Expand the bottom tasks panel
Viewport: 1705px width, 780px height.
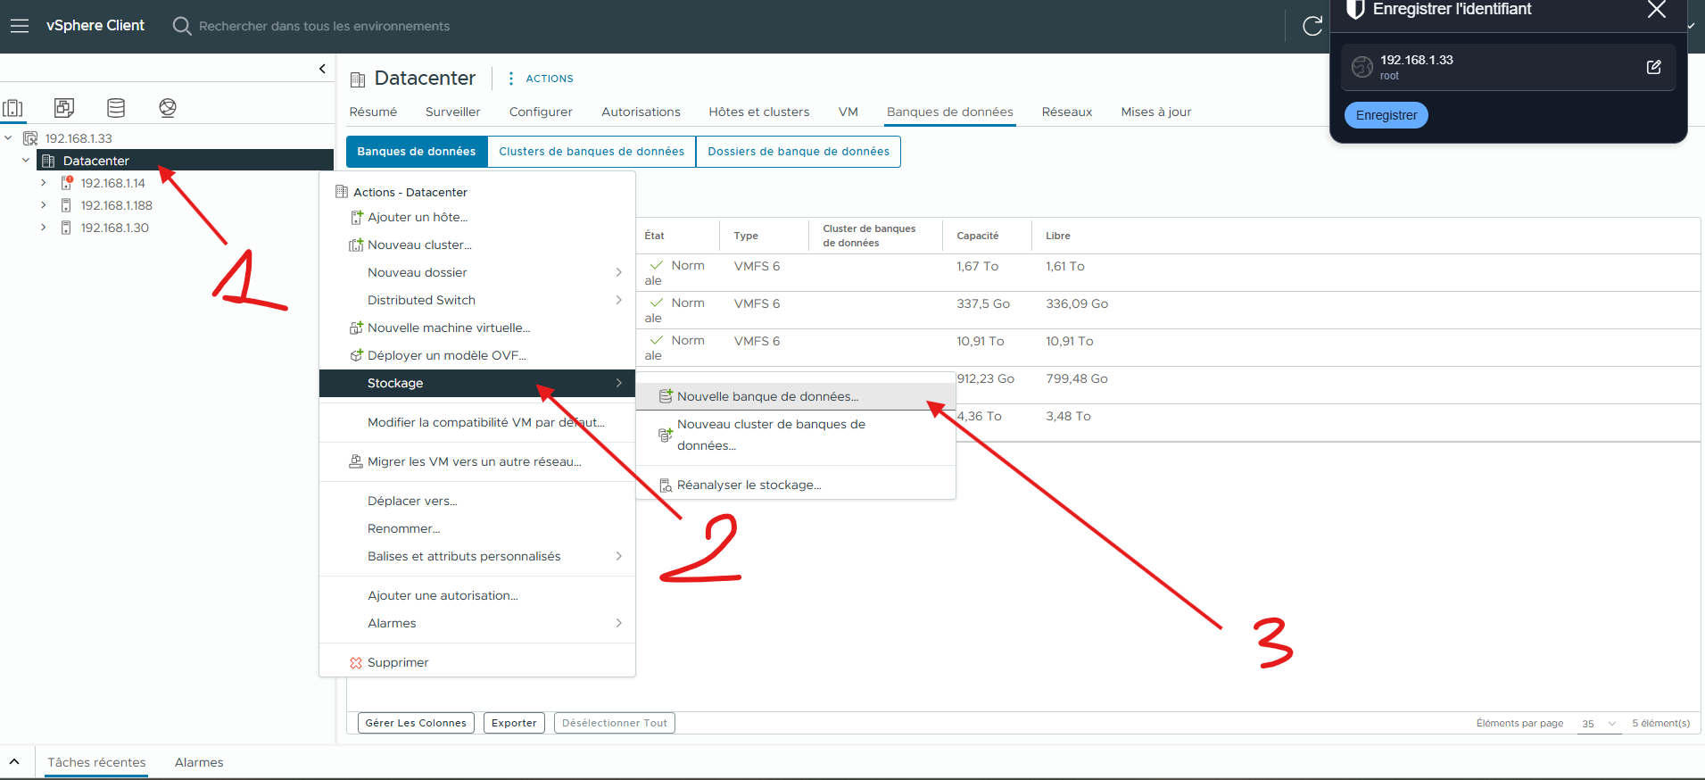tap(14, 762)
